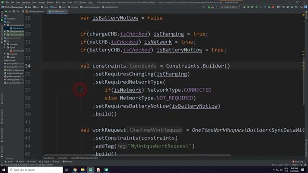Click 'NOT_REQUIRED' constant on line 38
308x173 pixels.
[175, 98]
